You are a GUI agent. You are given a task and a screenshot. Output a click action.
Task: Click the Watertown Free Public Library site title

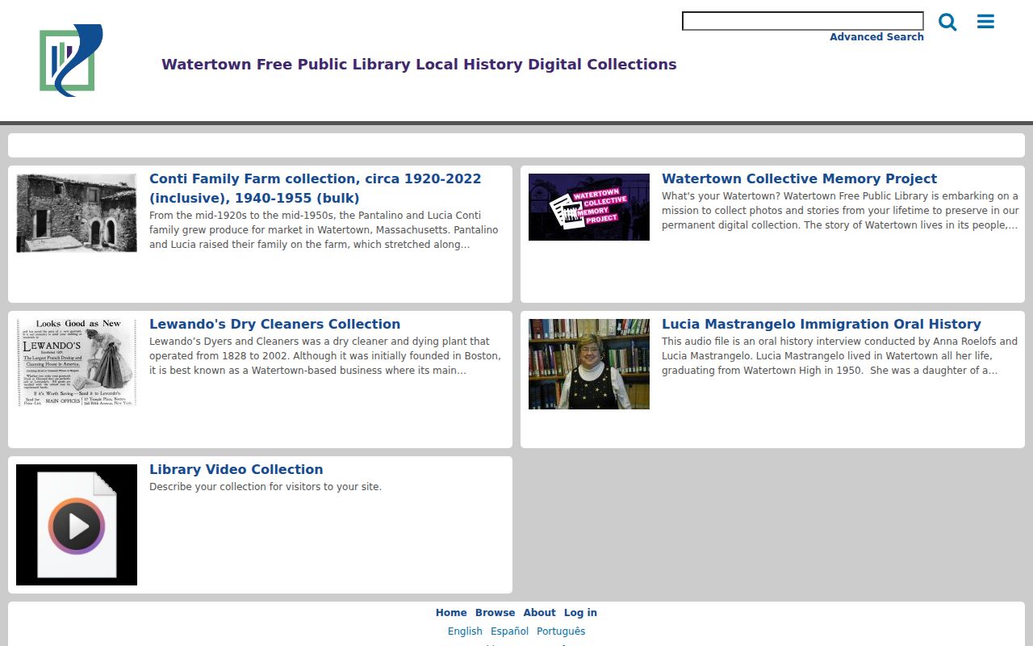[x=419, y=65]
